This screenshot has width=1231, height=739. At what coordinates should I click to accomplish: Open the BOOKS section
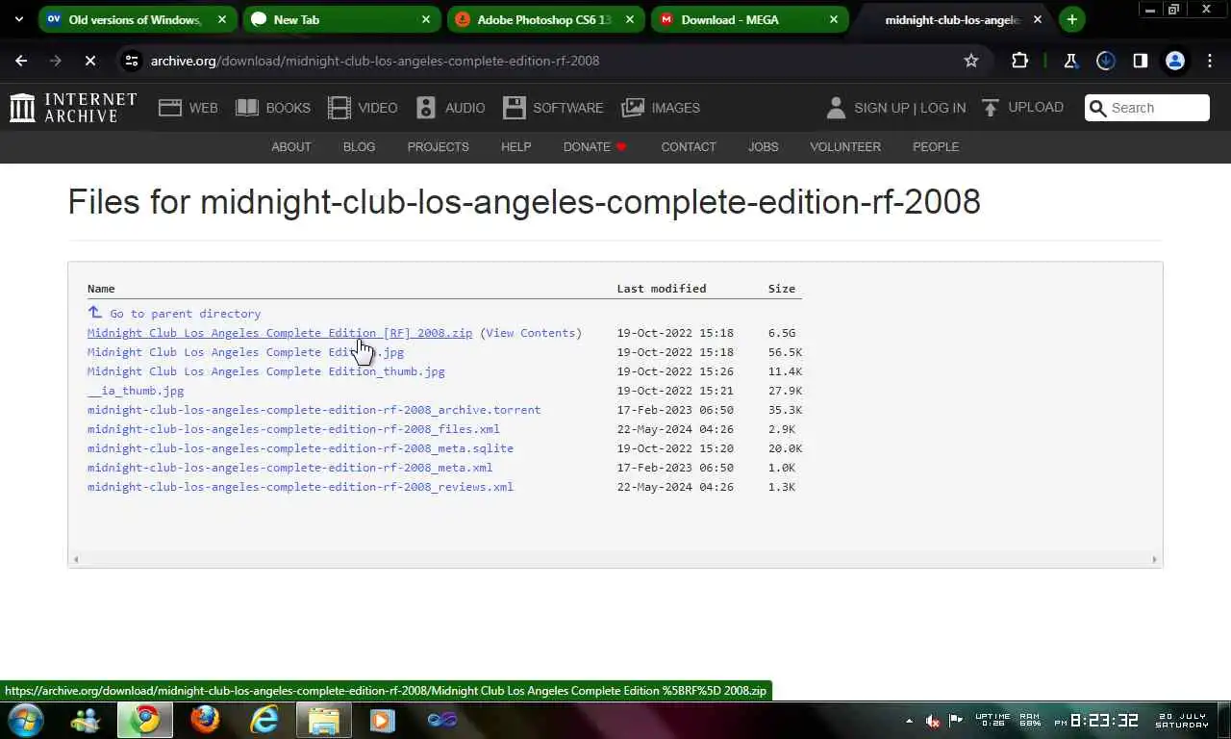[x=273, y=108]
